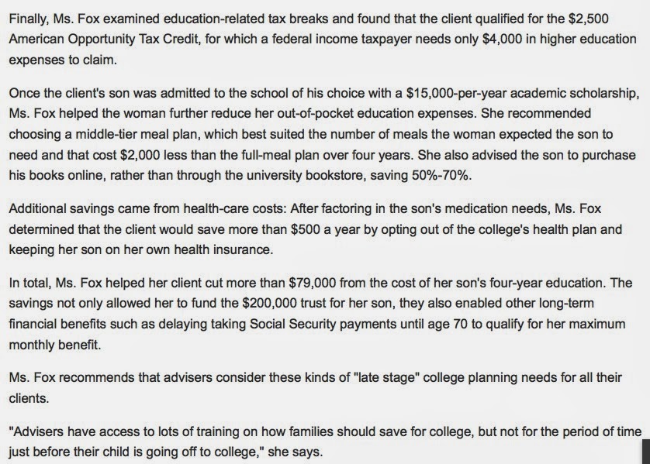The height and width of the screenshot is (464, 650).
Task: Click the dark widget at bottom-right corner
Action: coord(645,453)
